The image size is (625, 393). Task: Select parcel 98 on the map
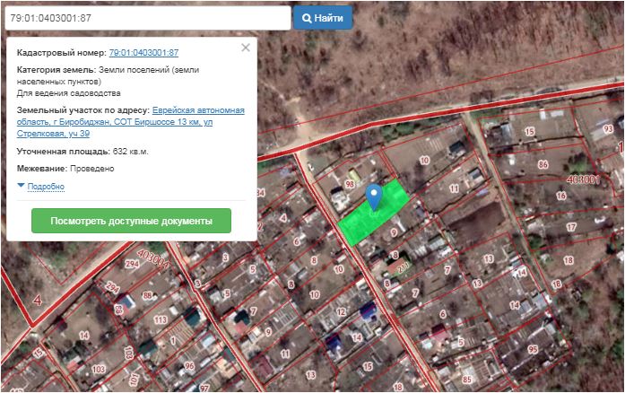coord(349,184)
